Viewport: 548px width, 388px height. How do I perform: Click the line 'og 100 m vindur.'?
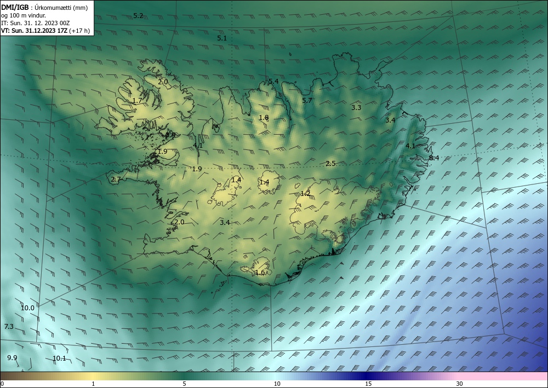24,15
